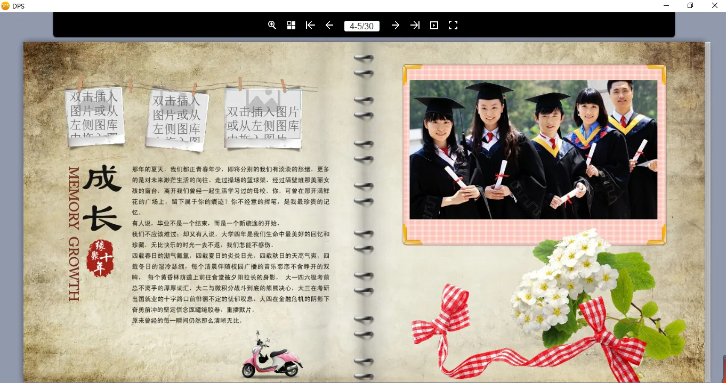The image size is (726, 383).
Task: Start autoplay slideshow
Action: point(434,25)
